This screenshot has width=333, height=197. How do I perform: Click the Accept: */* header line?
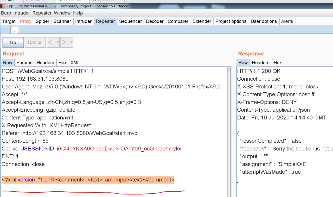pyautogui.click(x=15, y=94)
